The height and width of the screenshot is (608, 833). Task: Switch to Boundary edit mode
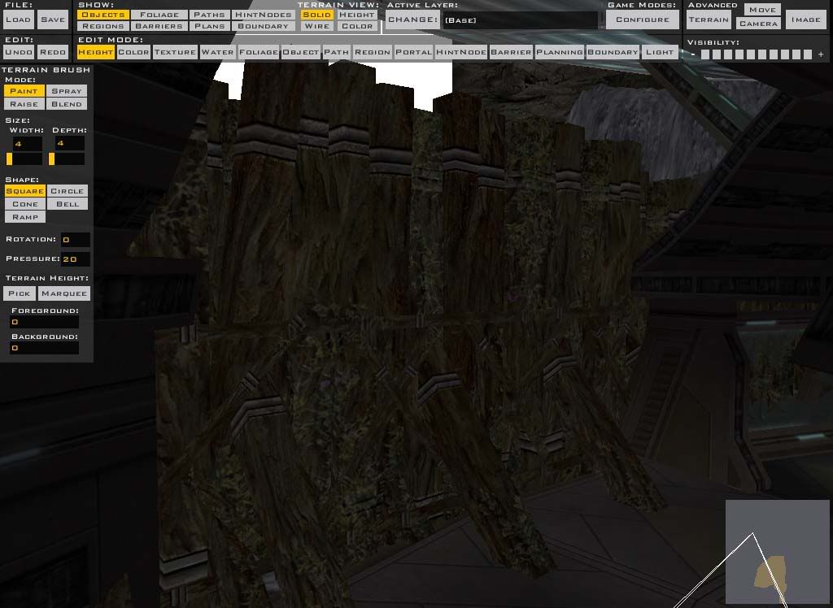tap(612, 52)
